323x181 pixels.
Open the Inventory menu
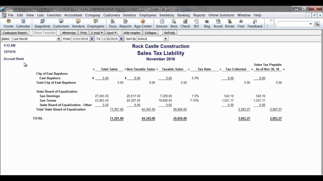(167, 15)
